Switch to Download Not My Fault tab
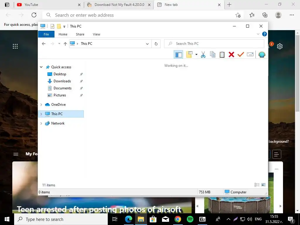Screen dimensions: 300x225 coord(119,5)
